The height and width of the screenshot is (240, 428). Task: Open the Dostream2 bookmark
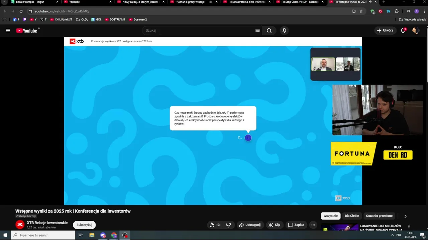(138, 20)
